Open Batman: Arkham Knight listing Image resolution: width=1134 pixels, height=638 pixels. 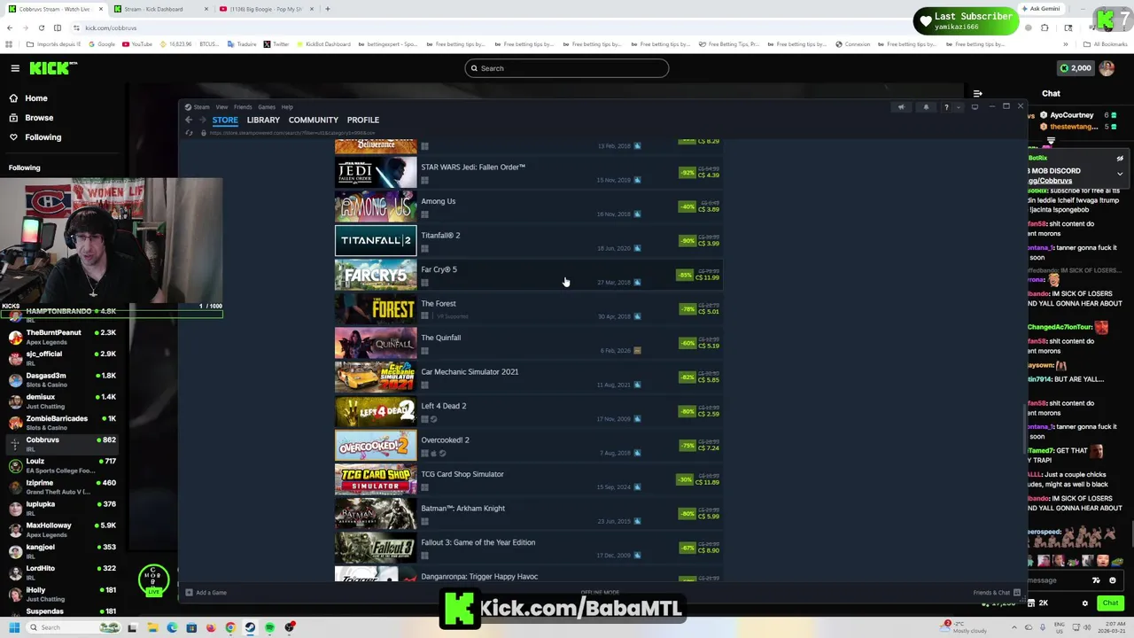(x=529, y=514)
